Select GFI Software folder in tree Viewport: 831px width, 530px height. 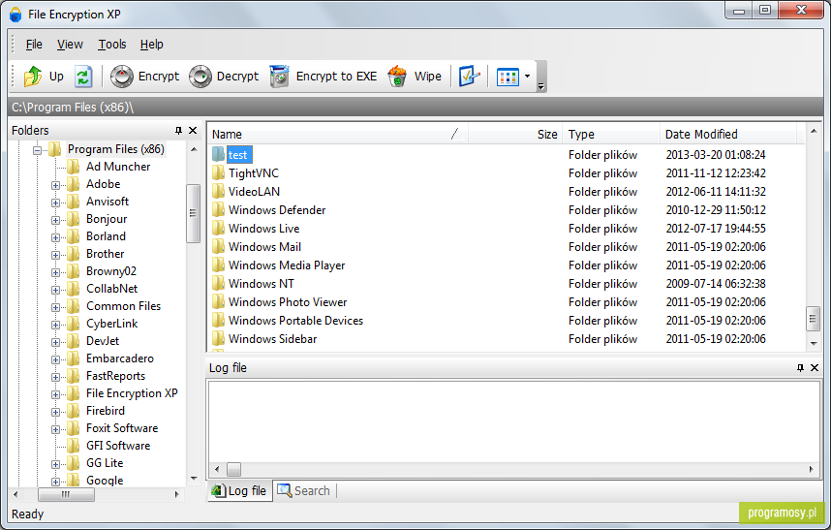tap(118, 446)
